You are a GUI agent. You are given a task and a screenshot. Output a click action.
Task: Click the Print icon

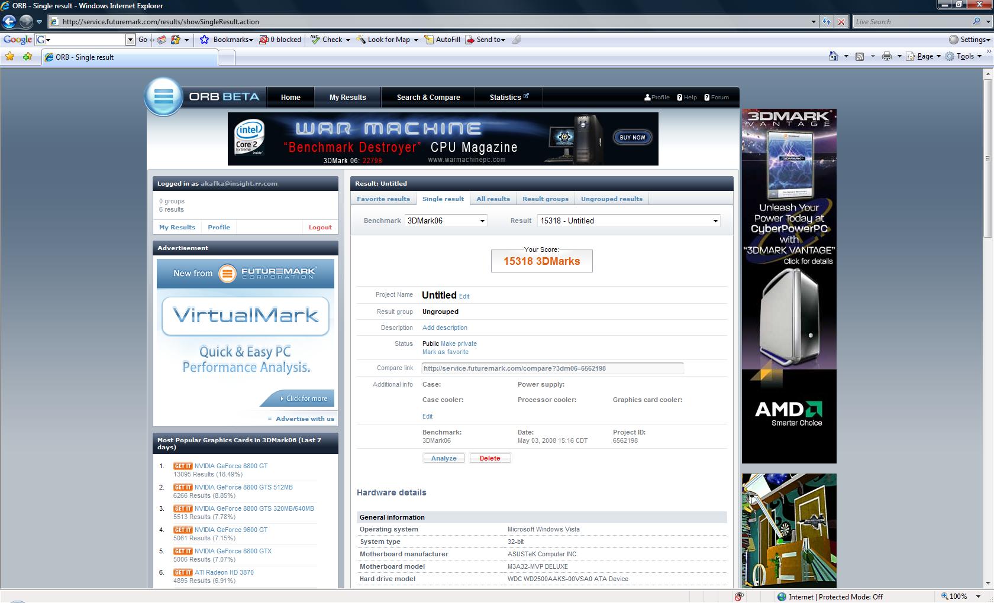coord(886,56)
